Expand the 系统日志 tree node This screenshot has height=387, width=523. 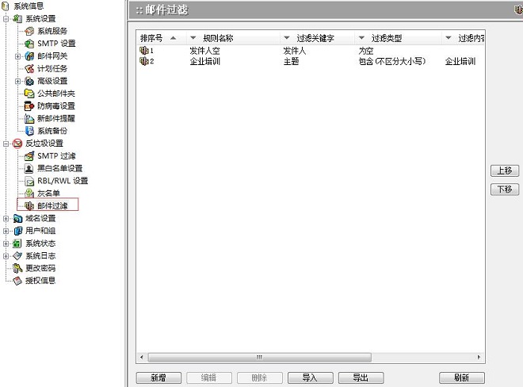click(x=6, y=256)
